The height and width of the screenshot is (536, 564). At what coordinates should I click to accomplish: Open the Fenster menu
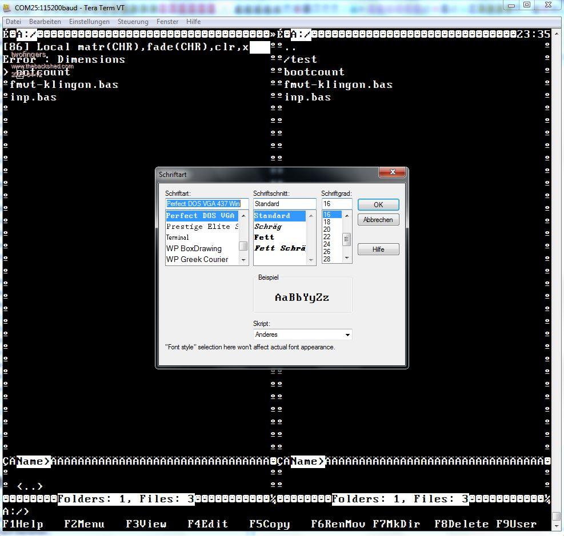167,22
